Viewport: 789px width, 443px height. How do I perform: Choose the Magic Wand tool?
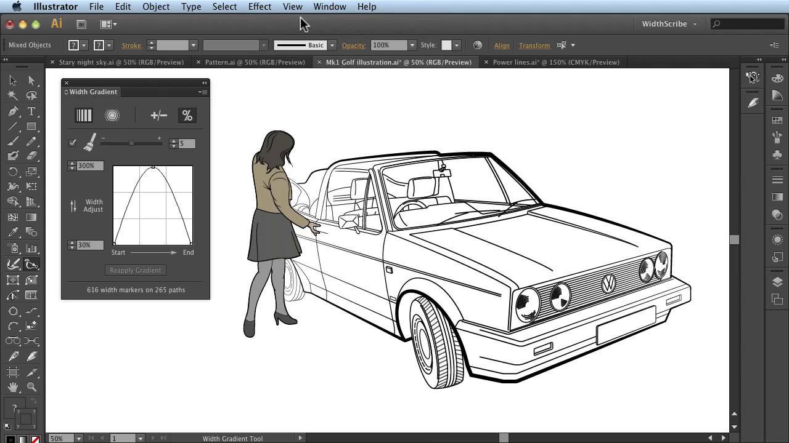click(13, 95)
